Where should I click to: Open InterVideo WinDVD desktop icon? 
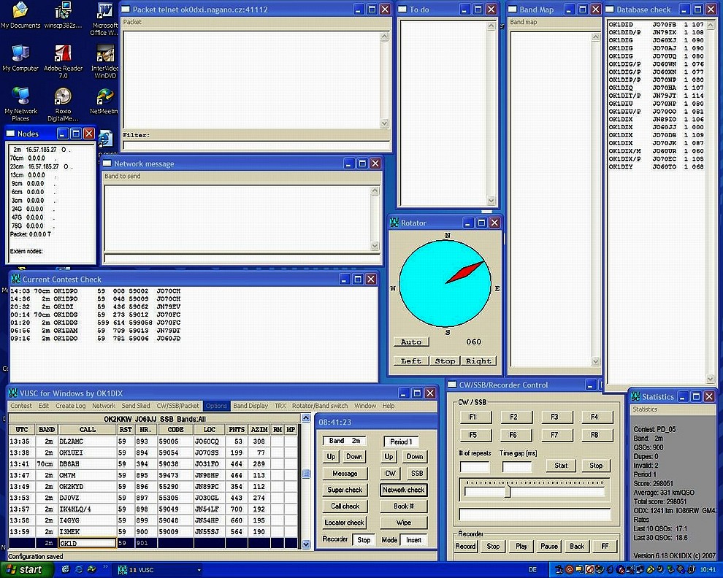pyautogui.click(x=105, y=62)
